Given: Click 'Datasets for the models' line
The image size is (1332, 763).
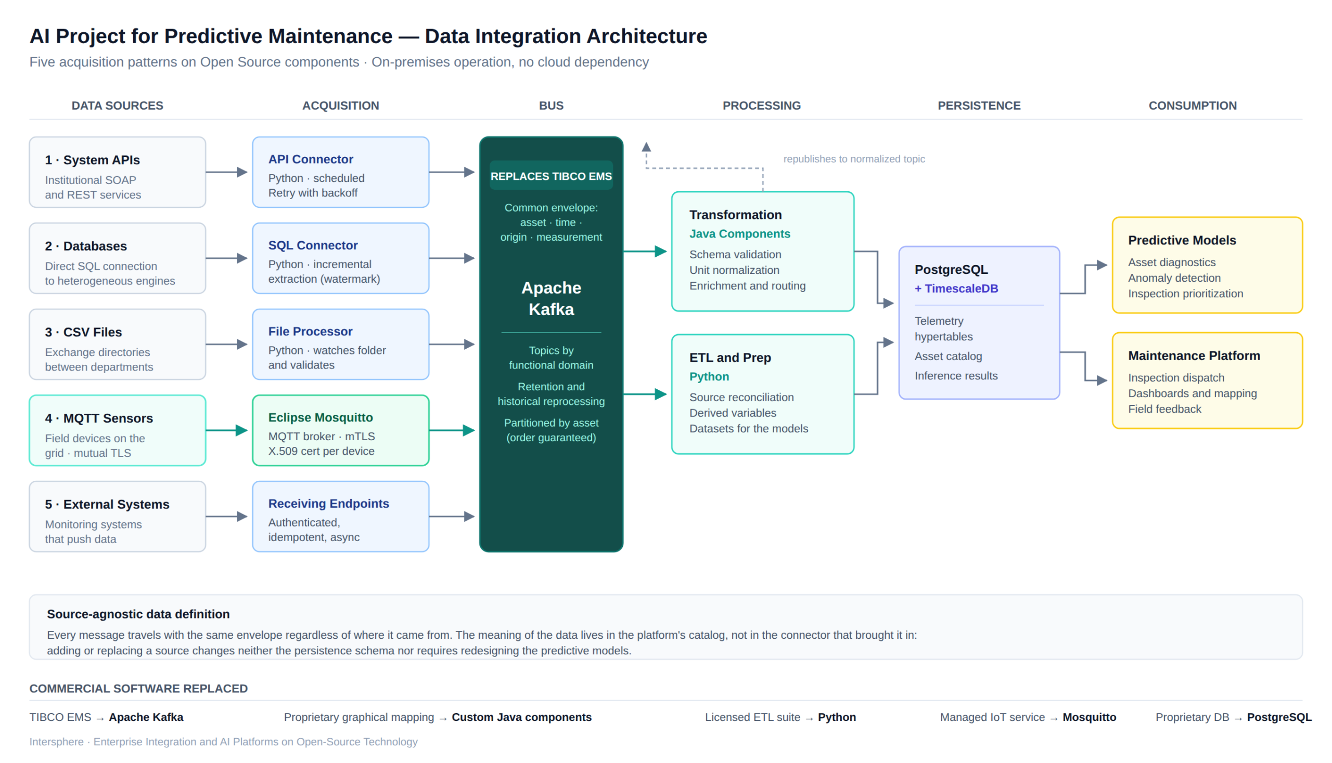Looking at the screenshot, I should pyautogui.click(x=749, y=429).
